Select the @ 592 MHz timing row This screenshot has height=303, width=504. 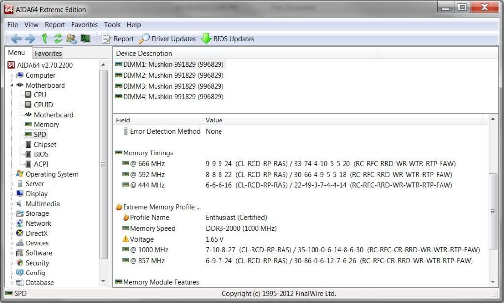pyautogui.click(x=287, y=175)
